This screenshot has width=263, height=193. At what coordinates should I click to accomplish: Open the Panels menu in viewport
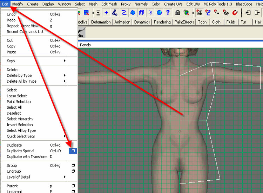(85, 45)
